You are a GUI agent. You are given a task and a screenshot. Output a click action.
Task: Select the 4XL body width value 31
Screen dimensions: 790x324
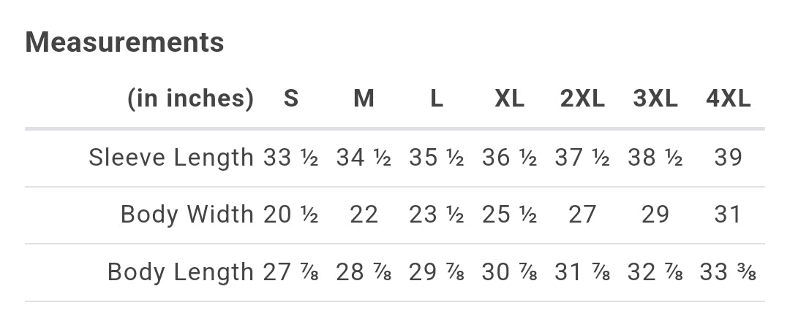(x=728, y=215)
